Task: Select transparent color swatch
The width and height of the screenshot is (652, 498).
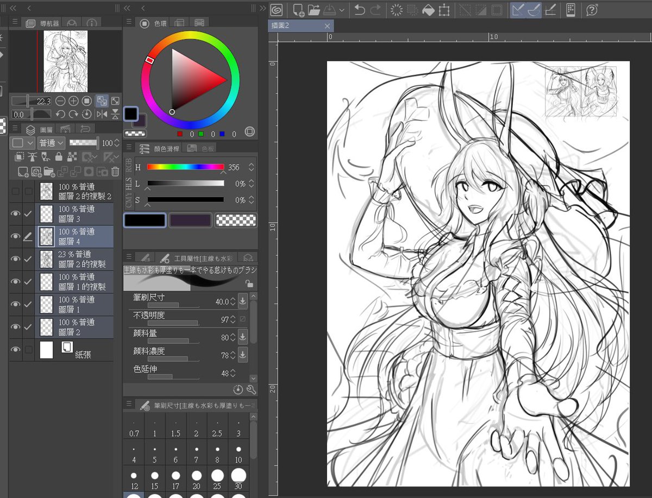Action: pyautogui.click(x=236, y=220)
